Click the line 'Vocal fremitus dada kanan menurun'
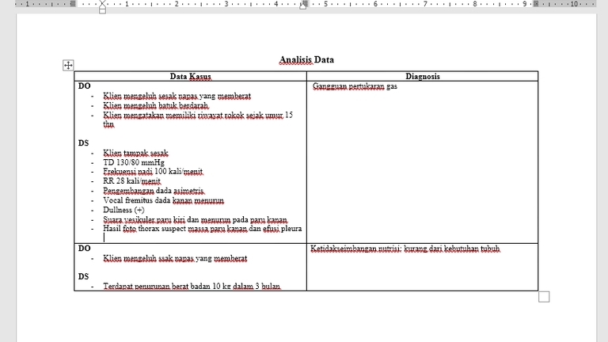 163,200
